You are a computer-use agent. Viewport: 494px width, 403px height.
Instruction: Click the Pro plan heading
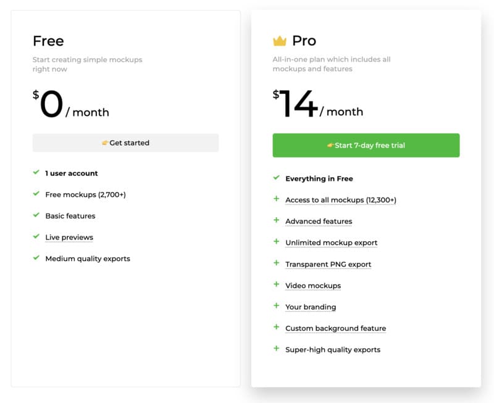click(304, 41)
